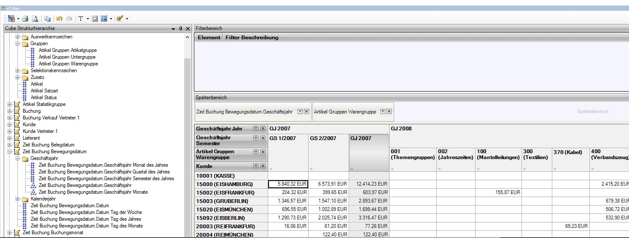Expand the Auswertkennzeichen folder
Viewport: 629px width, 238px height.
coord(18,37)
